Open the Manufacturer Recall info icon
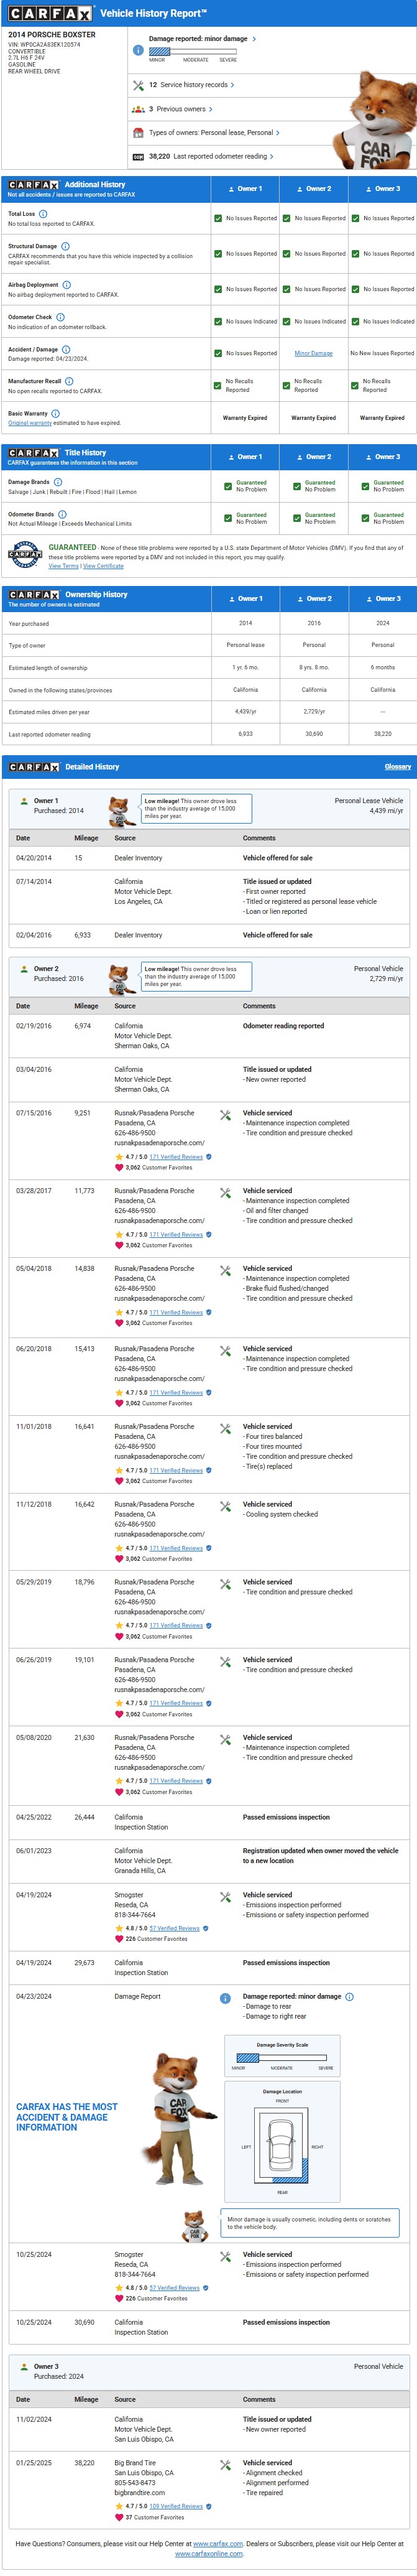Viewport: 417px width, 2576px height. 69,381
